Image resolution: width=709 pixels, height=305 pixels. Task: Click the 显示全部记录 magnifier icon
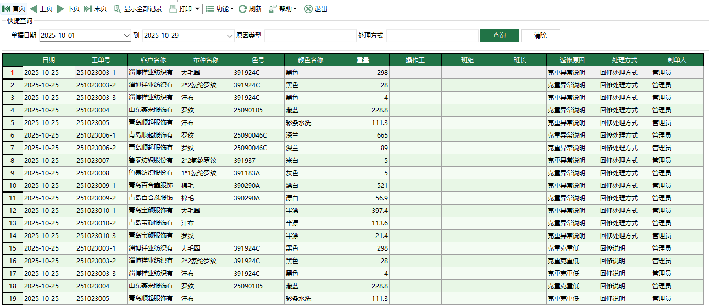pyautogui.click(x=118, y=8)
